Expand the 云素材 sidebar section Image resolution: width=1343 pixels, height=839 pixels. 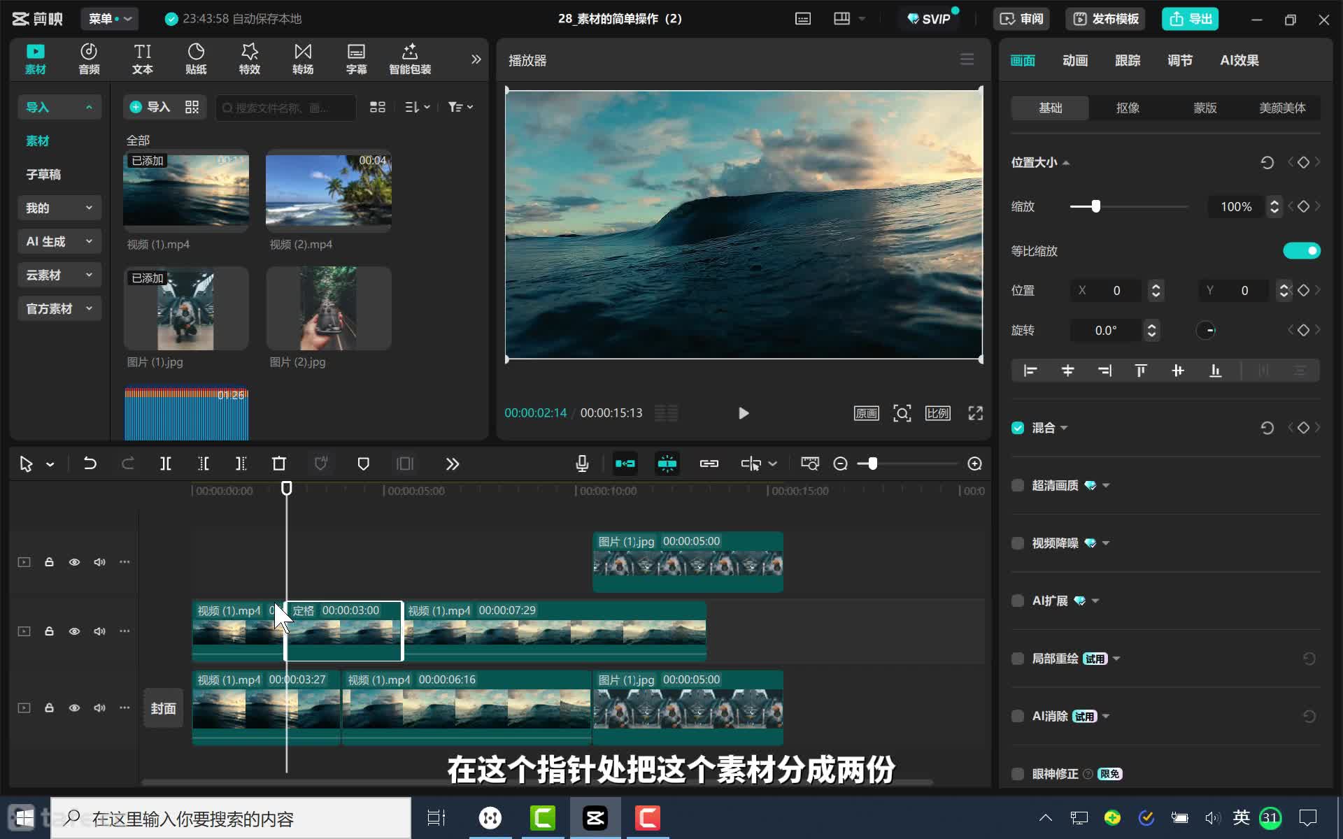point(59,275)
